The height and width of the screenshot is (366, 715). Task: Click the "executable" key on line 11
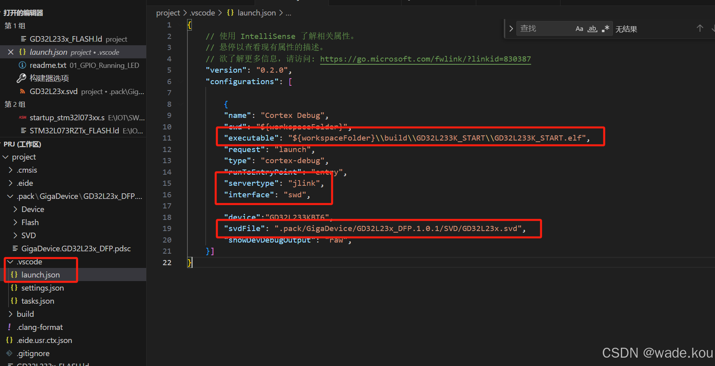(x=251, y=138)
